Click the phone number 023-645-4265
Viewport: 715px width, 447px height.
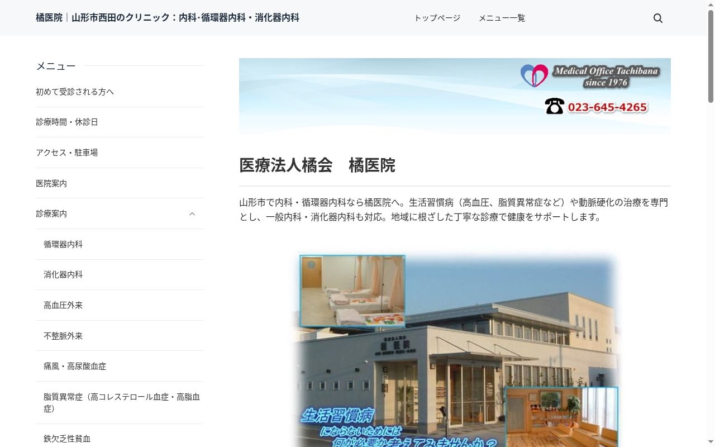point(608,107)
